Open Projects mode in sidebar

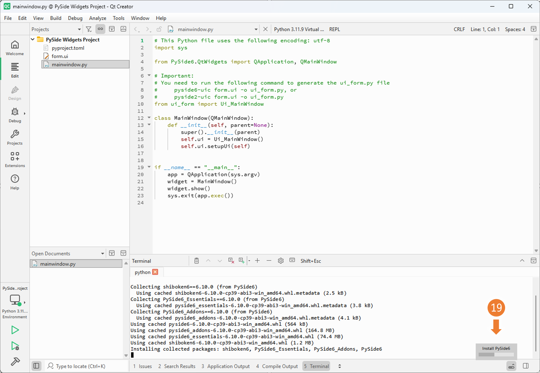pos(15,138)
